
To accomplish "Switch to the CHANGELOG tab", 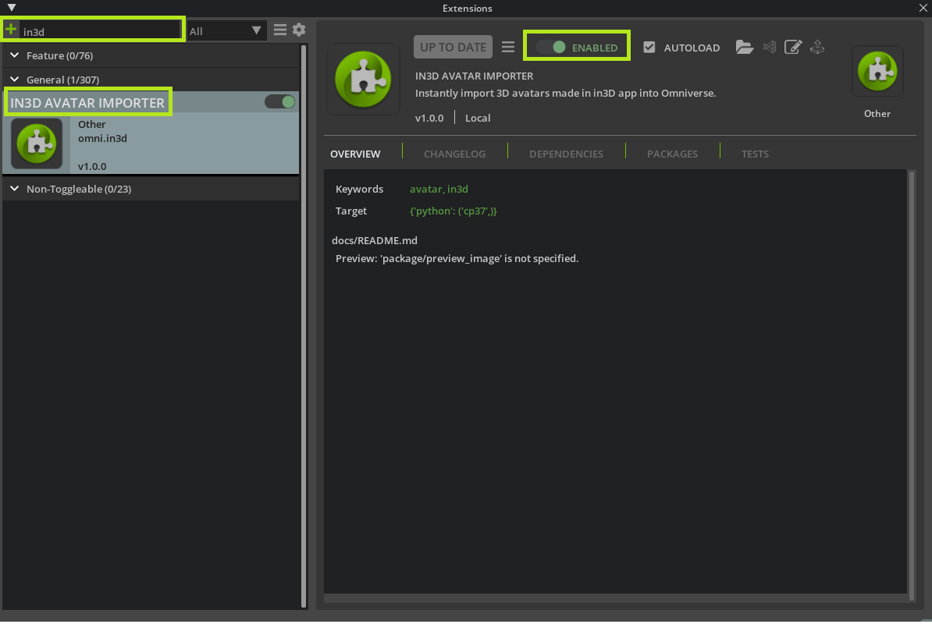I will pyautogui.click(x=455, y=154).
